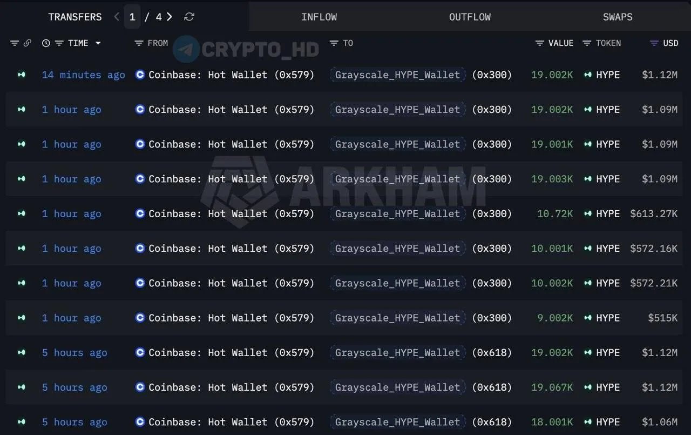This screenshot has width=691, height=435.
Task: Switch to the INFLOW tab
Action: [319, 17]
